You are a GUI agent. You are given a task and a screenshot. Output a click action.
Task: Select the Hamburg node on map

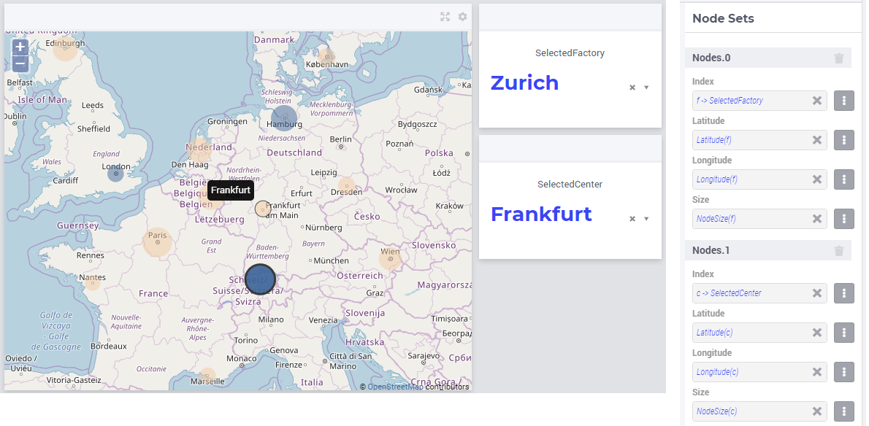coord(284,119)
